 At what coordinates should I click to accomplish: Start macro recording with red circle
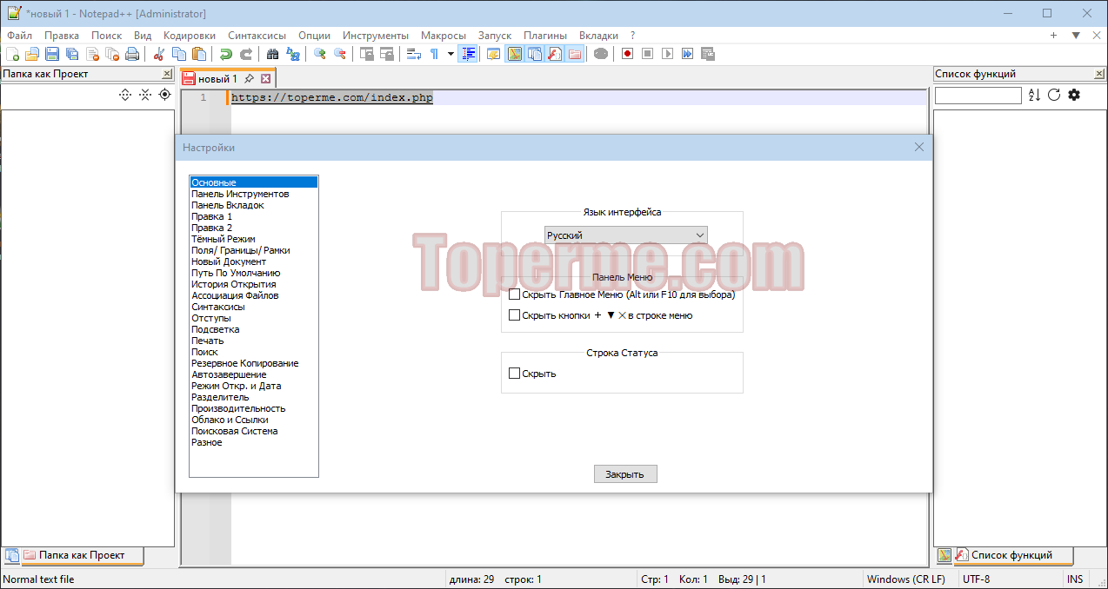627,54
